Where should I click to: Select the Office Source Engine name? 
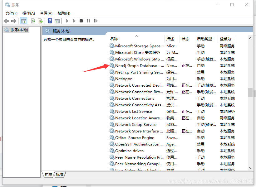(135, 138)
